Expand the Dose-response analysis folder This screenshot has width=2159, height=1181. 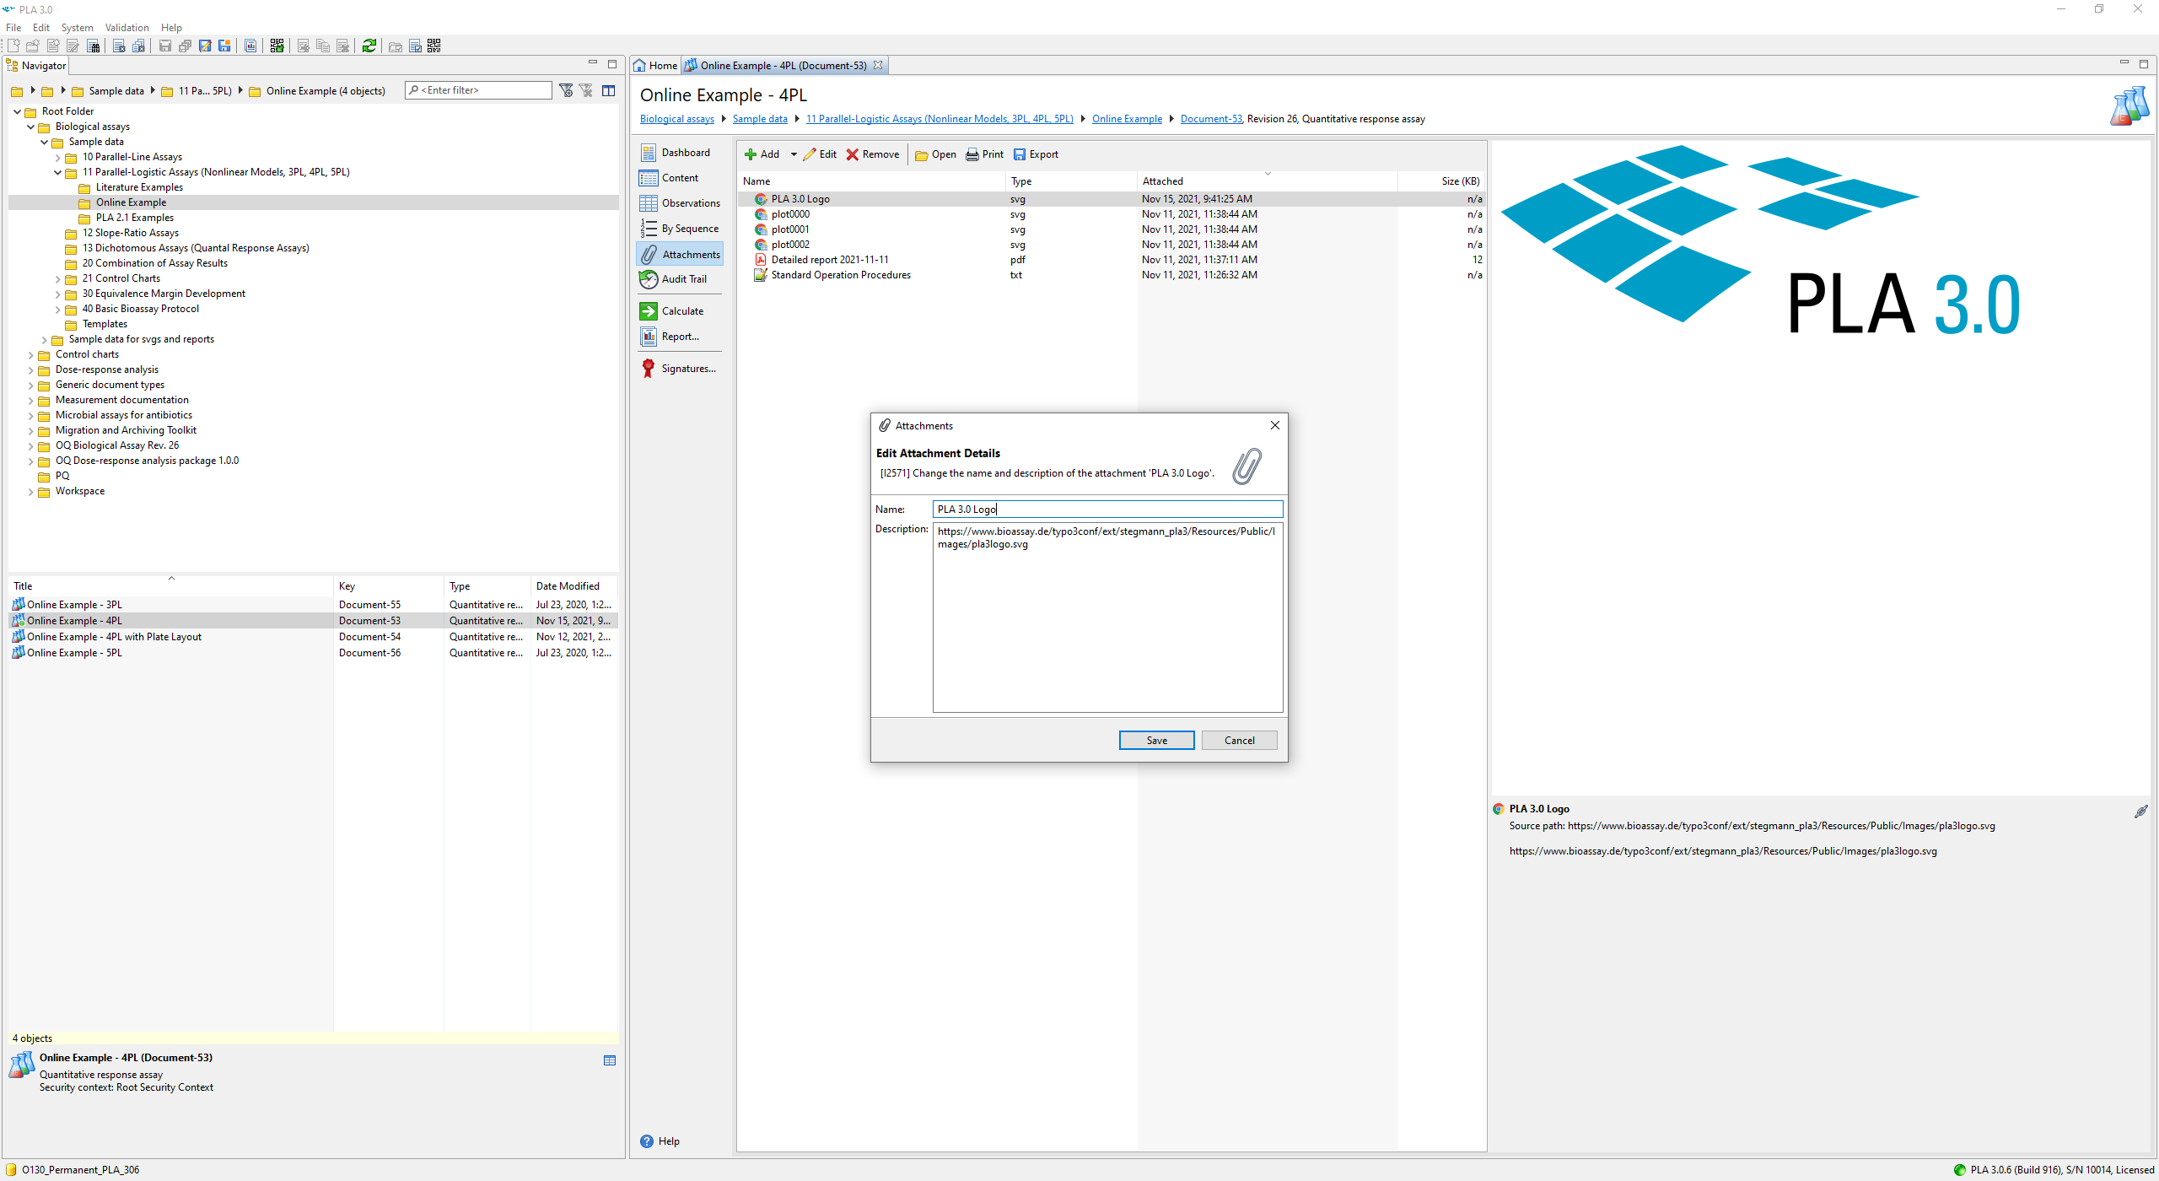[x=30, y=370]
